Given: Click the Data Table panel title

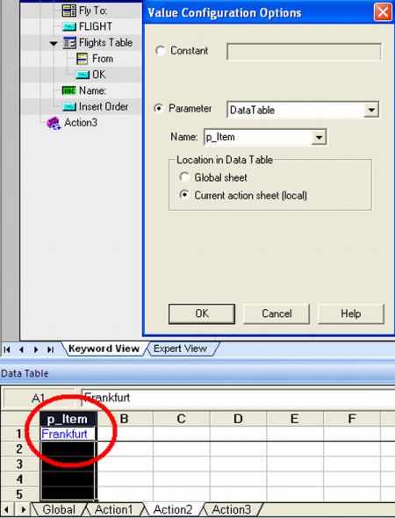Looking at the screenshot, I should click(x=25, y=374).
